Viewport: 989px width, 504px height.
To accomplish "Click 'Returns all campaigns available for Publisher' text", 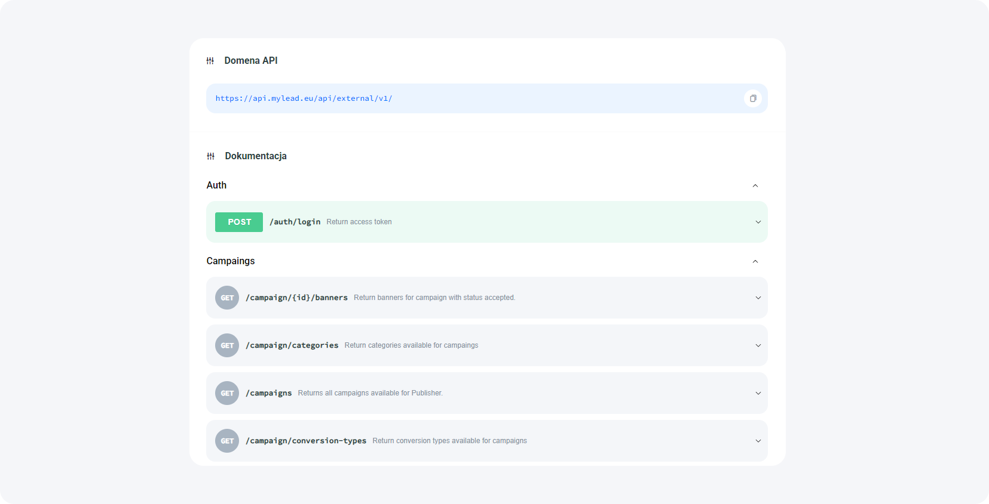I will [x=371, y=393].
